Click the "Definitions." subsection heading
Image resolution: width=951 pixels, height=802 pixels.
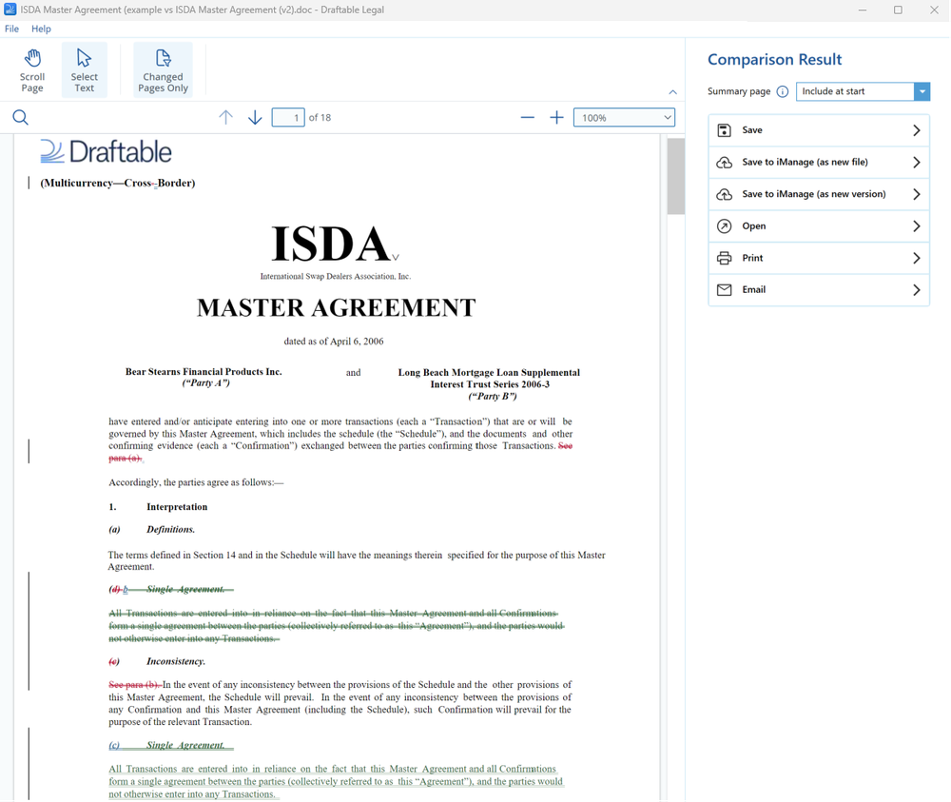(x=170, y=530)
